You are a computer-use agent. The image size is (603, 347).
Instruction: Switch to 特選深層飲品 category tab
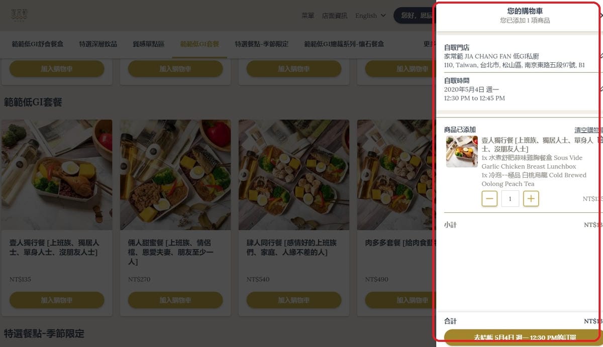[x=98, y=44]
